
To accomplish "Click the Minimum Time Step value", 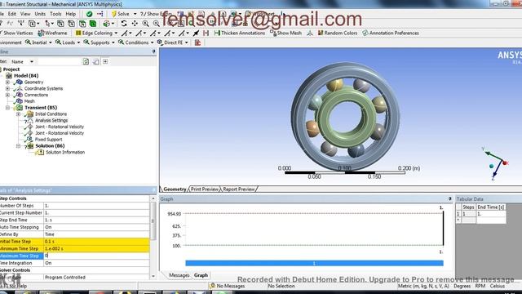I will point(96,248).
